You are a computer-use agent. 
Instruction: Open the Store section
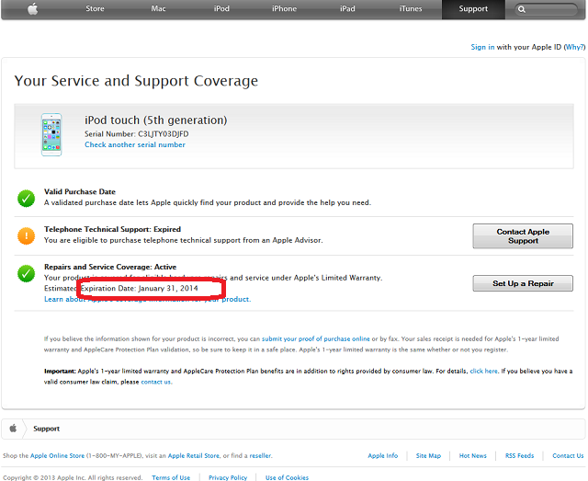(x=95, y=8)
